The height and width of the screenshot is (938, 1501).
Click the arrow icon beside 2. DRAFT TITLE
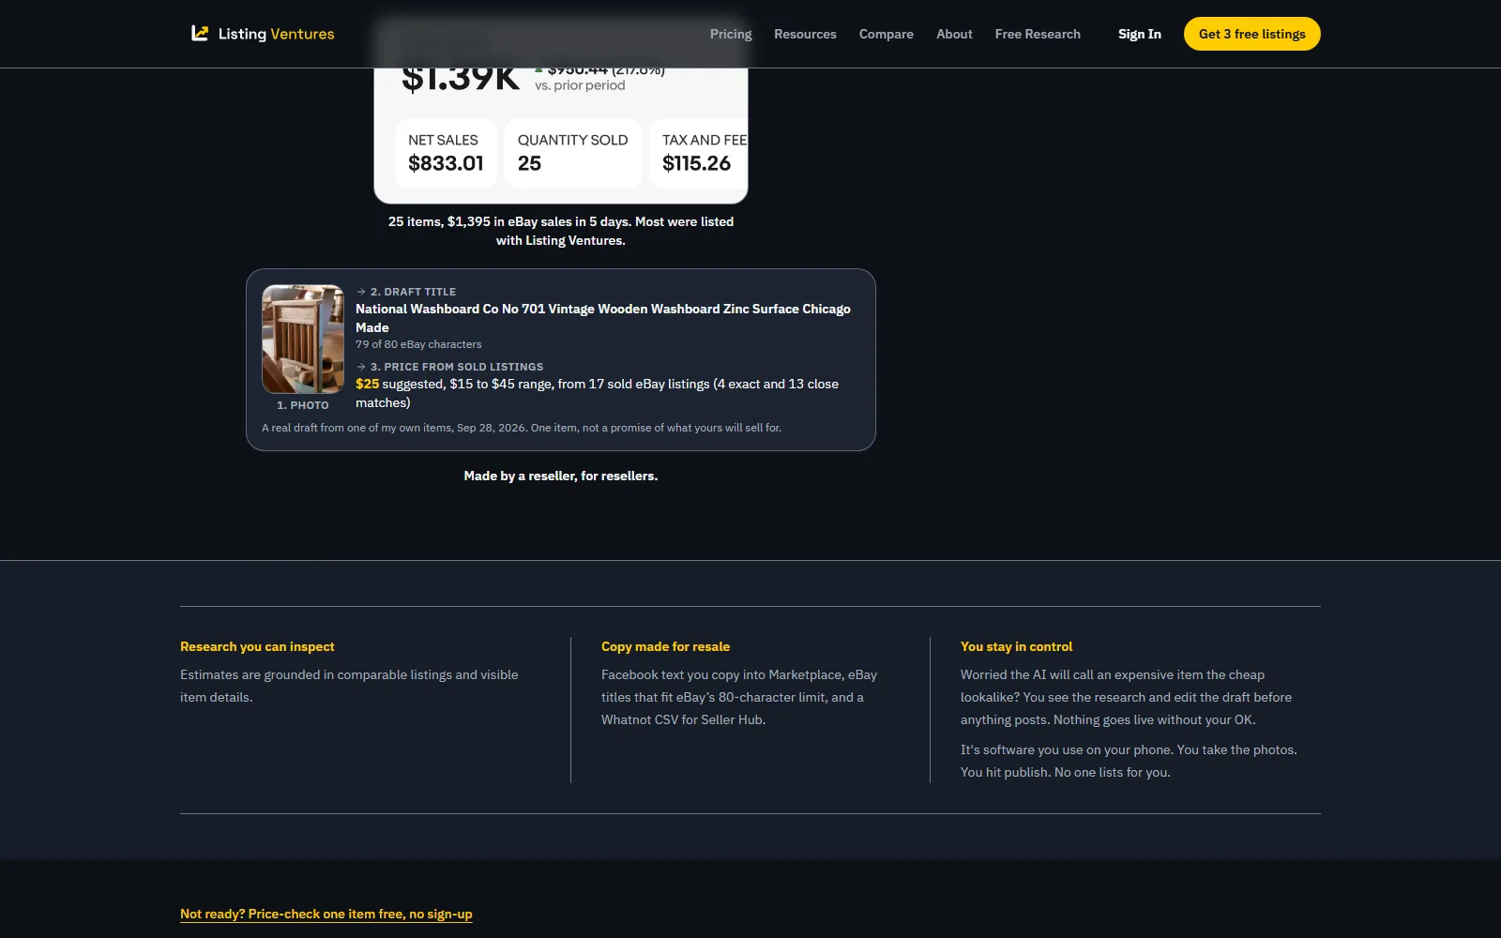coord(361,292)
